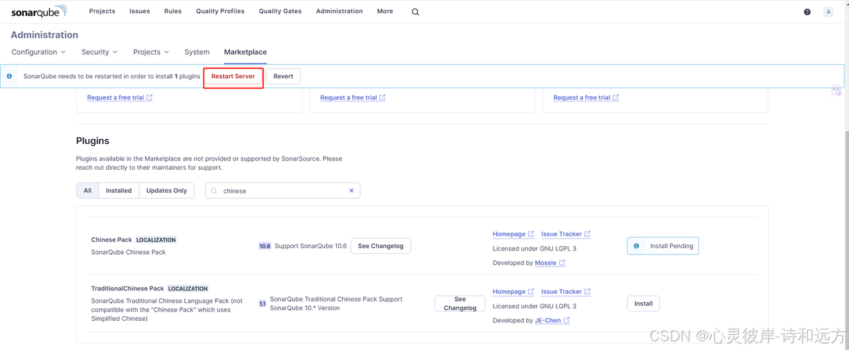
Task: Open the search magnifier icon in navbar
Action: click(x=415, y=12)
